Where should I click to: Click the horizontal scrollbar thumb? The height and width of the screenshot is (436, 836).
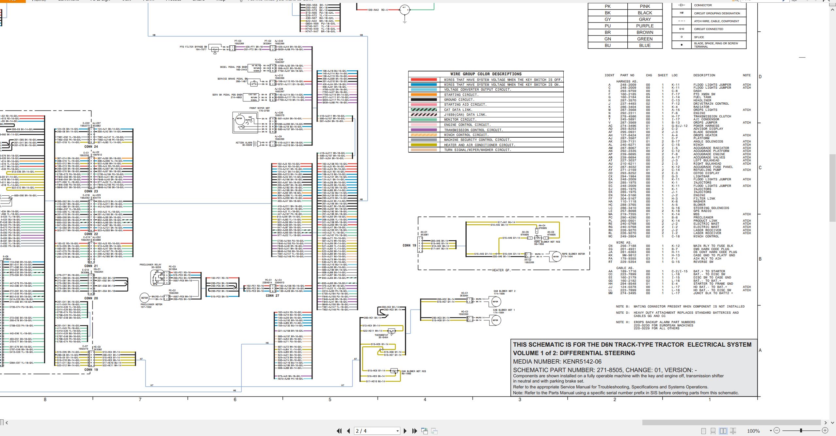pos(731,423)
